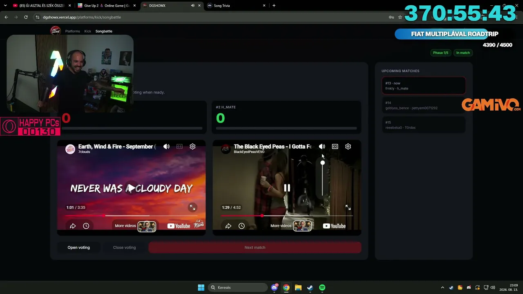Share the Earth, Wind & Fire video
This screenshot has width=523, height=294.
tap(73, 226)
